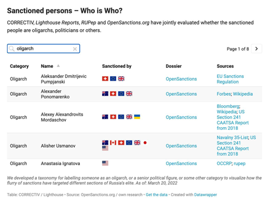The image size is (276, 206).
Task: Click US flag in Ignatova row
Action: point(105,163)
